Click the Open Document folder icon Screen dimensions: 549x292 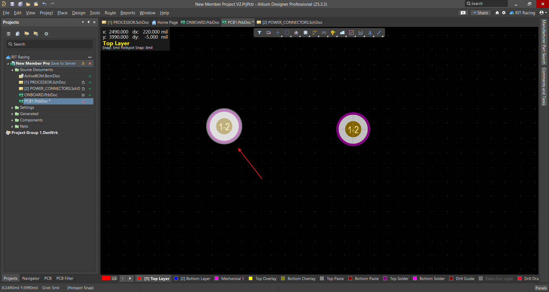click(x=28, y=4)
